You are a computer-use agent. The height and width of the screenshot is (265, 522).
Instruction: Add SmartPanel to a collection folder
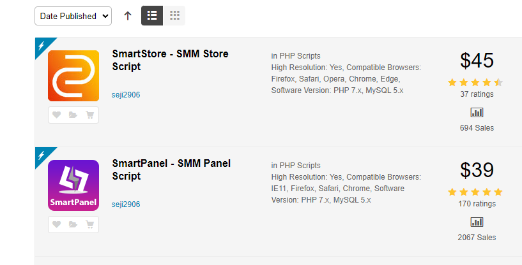click(73, 224)
